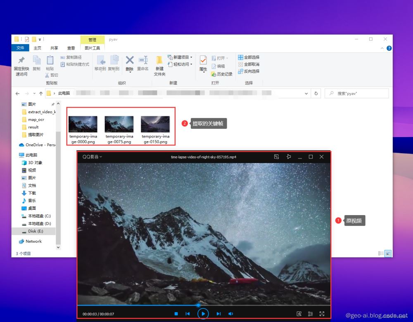Skip to the previous video track

pyautogui.click(x=188, y=314)
